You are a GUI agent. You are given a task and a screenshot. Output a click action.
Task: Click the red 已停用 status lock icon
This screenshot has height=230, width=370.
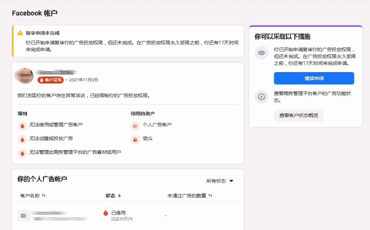pos(106,213)
